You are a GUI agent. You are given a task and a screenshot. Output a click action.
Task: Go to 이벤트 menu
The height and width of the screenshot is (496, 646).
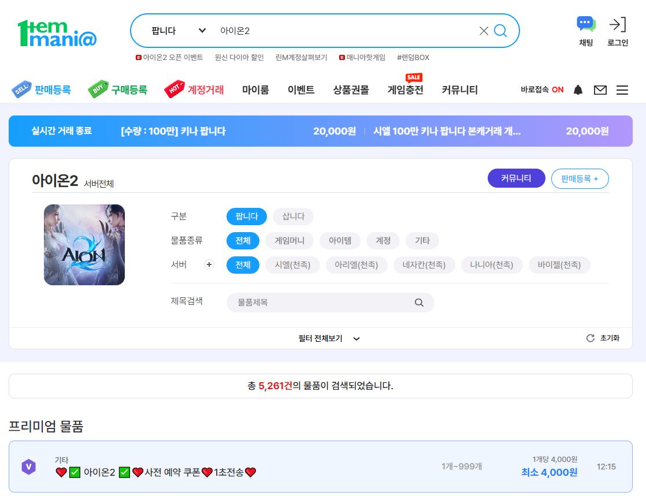(301, 89)
